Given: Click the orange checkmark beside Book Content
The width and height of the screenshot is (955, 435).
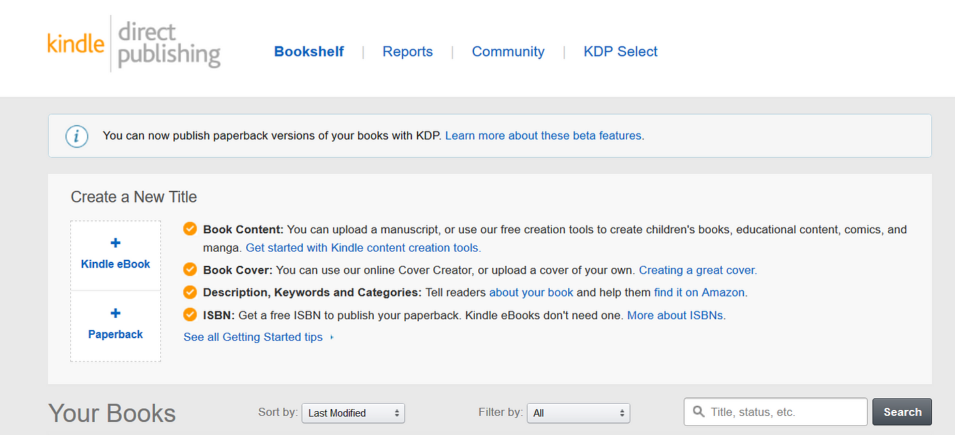Looking at the screenshot, I should [190, 229].
